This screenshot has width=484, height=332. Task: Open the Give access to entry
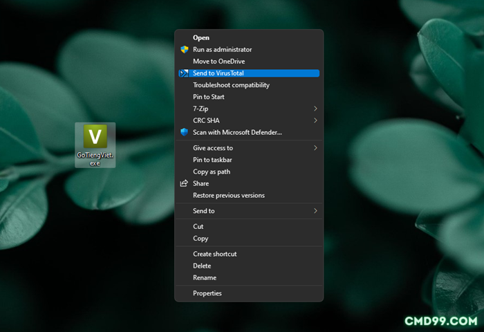tap(249, 148)
